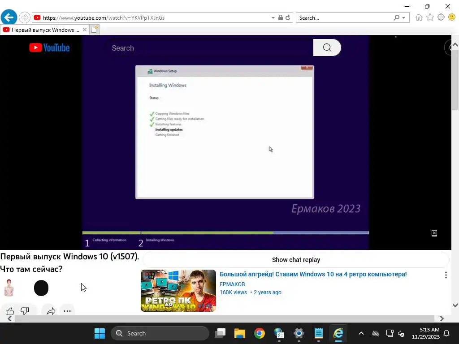Open the Notepad taskbar icon
The width and height of the screenshot is (459, 344).
coord(319,333)
